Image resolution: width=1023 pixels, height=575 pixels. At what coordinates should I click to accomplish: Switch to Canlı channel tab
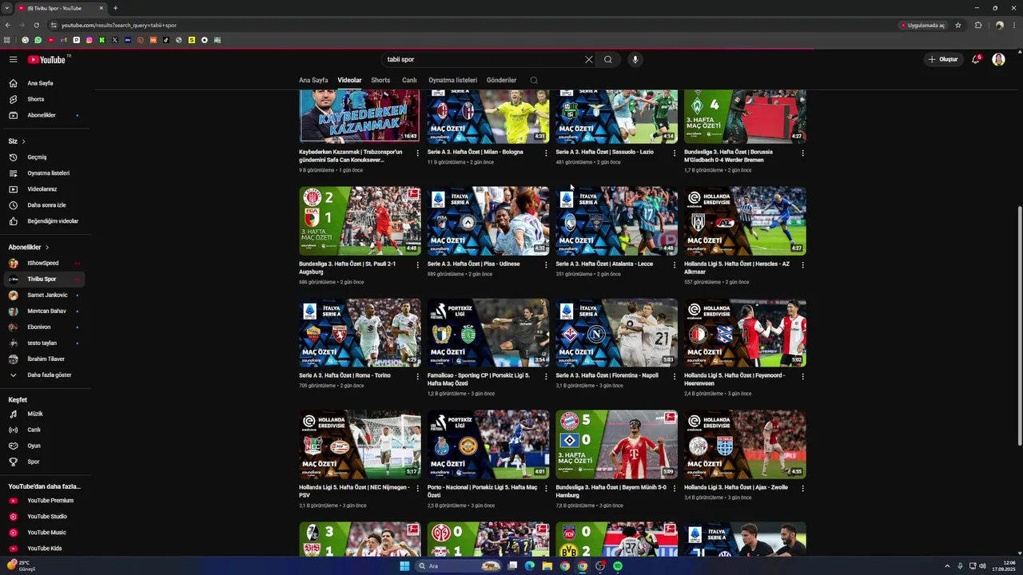[409, 80]
